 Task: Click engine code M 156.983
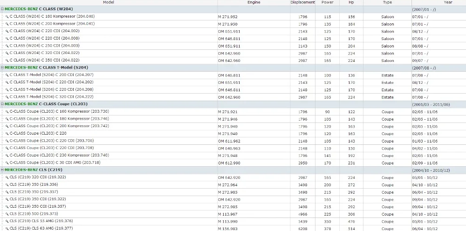[228, 229]
